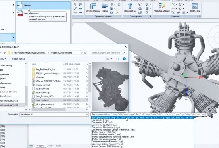Choose Документы (*.dwg) filter option
Image resolution: width=219 pixels, height=148 pixels.
100,120
